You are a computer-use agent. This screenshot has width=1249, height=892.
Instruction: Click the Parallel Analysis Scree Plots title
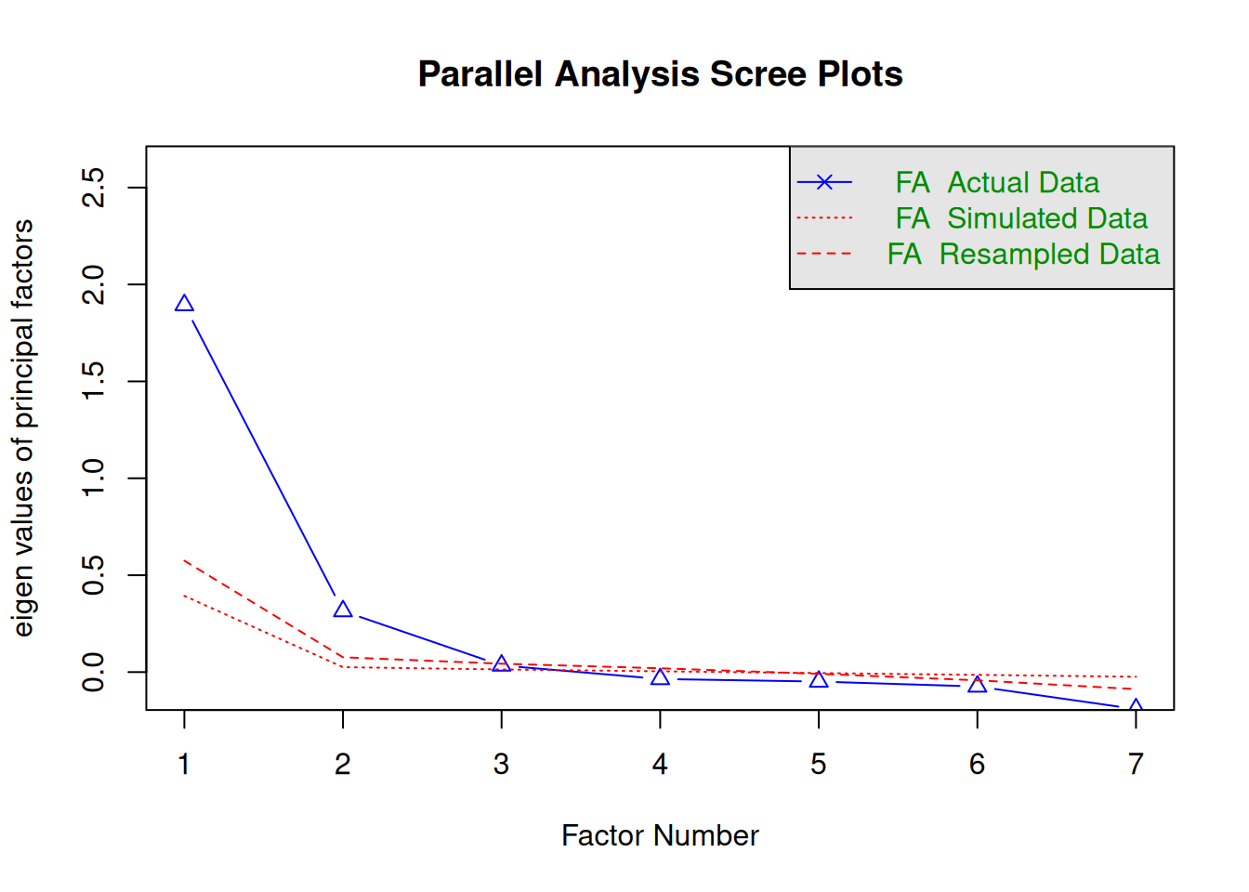(660, 74)
